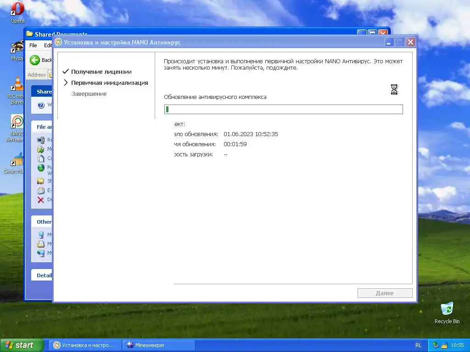Click the Shared Documents folder title icon
Viewport: 470px width, 352px height.
click(x=29, y=34)
